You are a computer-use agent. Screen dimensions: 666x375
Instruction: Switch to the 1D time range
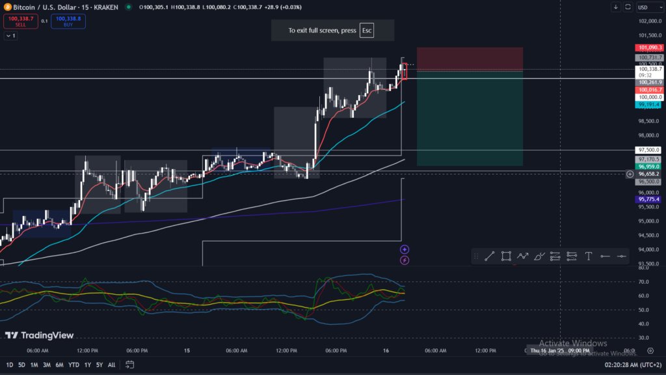tap(10, 365)
